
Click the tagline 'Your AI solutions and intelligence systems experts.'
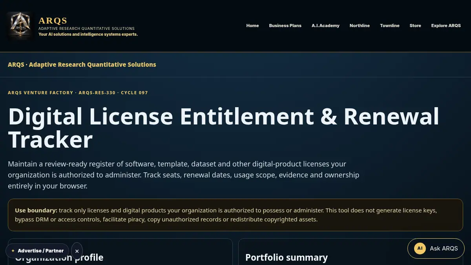(88, 34)
